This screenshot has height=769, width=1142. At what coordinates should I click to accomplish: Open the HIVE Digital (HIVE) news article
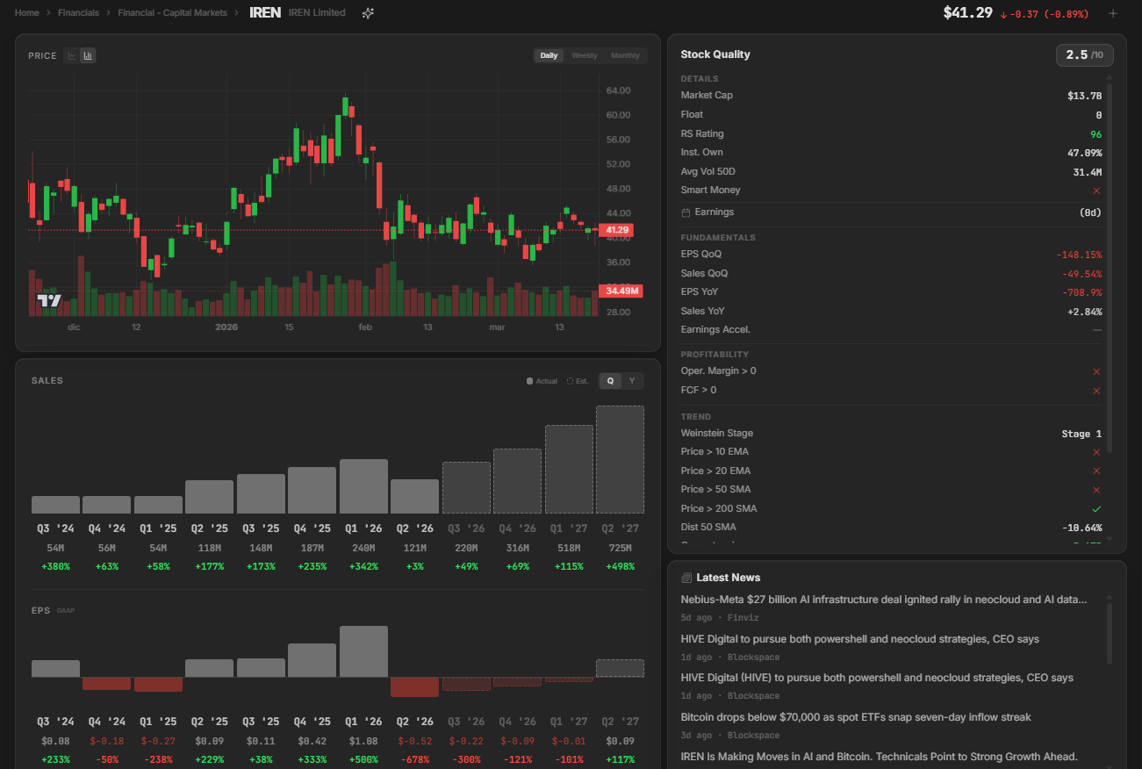[877, 678]
